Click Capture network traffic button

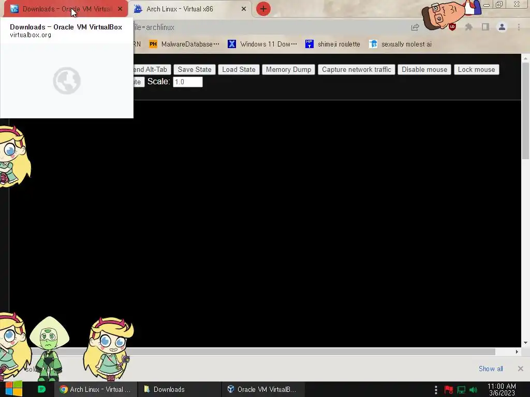click(356, 70)
